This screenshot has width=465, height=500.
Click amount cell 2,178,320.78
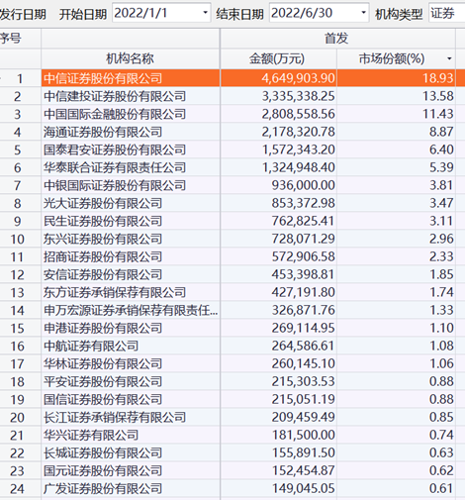coord(278,132)
